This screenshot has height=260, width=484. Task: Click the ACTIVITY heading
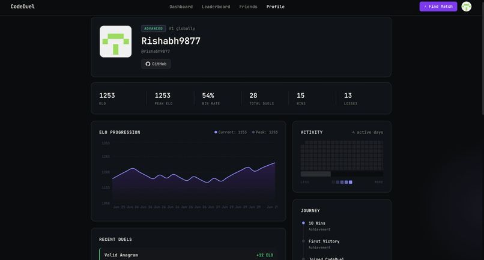[x=312, y=132]
